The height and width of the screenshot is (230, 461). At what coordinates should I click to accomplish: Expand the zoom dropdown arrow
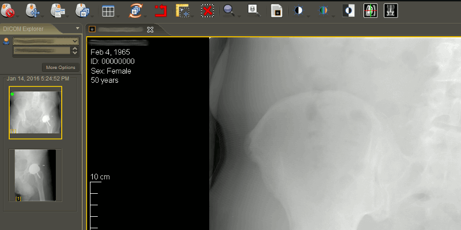click(239, 16)
